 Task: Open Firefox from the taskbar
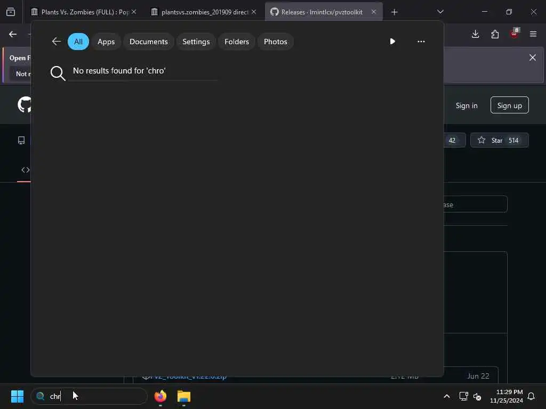pos(160,396)
